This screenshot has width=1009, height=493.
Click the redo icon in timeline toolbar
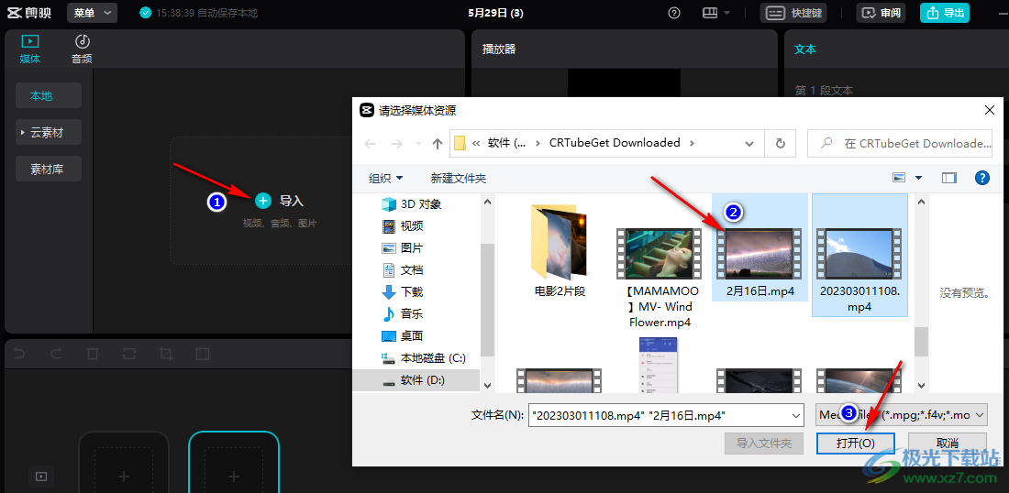pyautogui.click(x=56, y=354)
